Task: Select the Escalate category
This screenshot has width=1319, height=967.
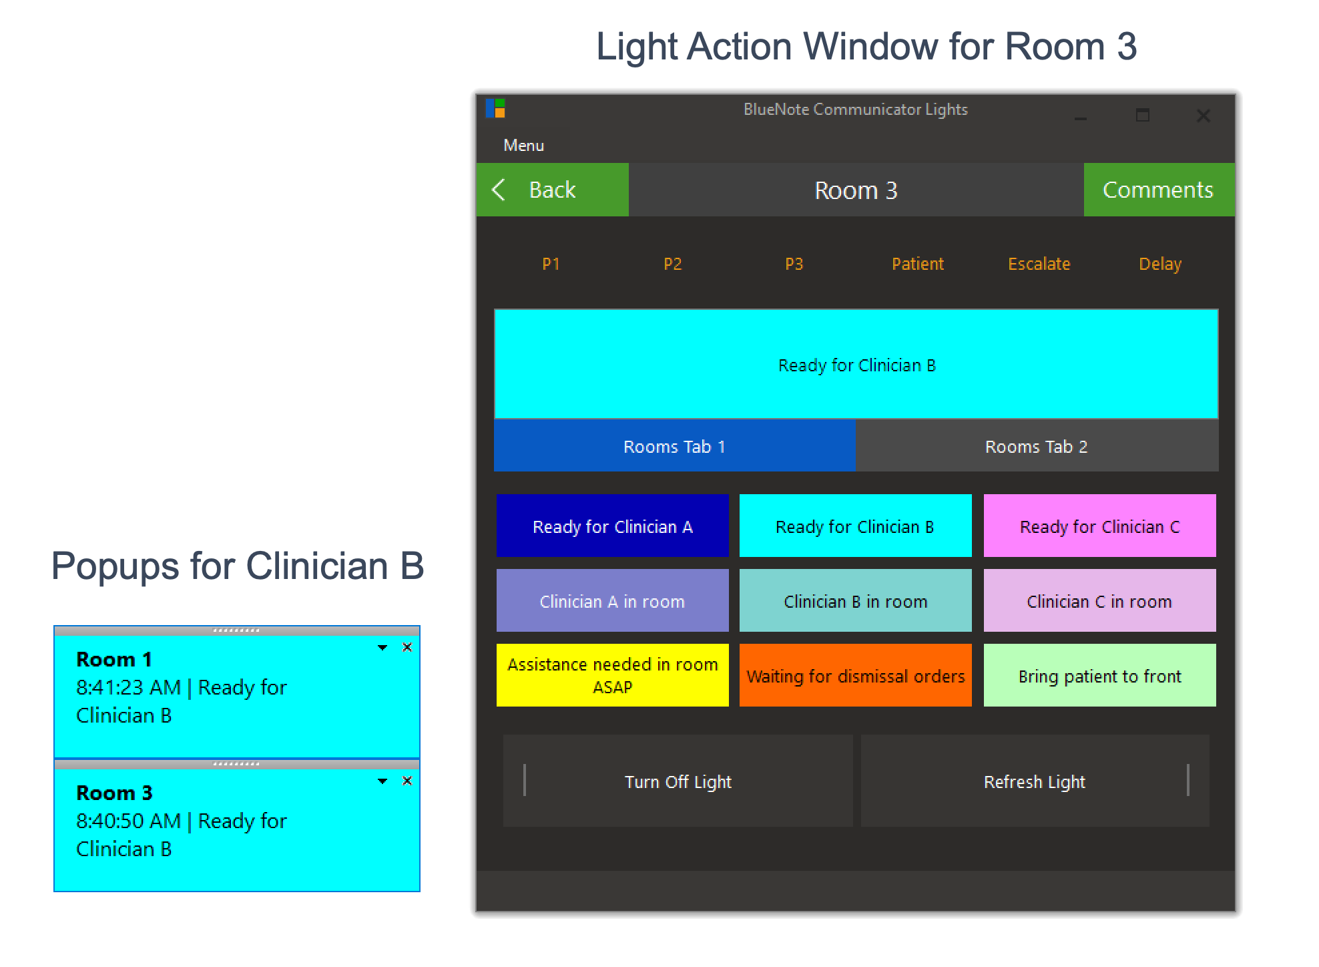Action: tap(1039, 264)
